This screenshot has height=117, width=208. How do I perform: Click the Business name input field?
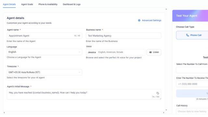[x=123, y=36]
